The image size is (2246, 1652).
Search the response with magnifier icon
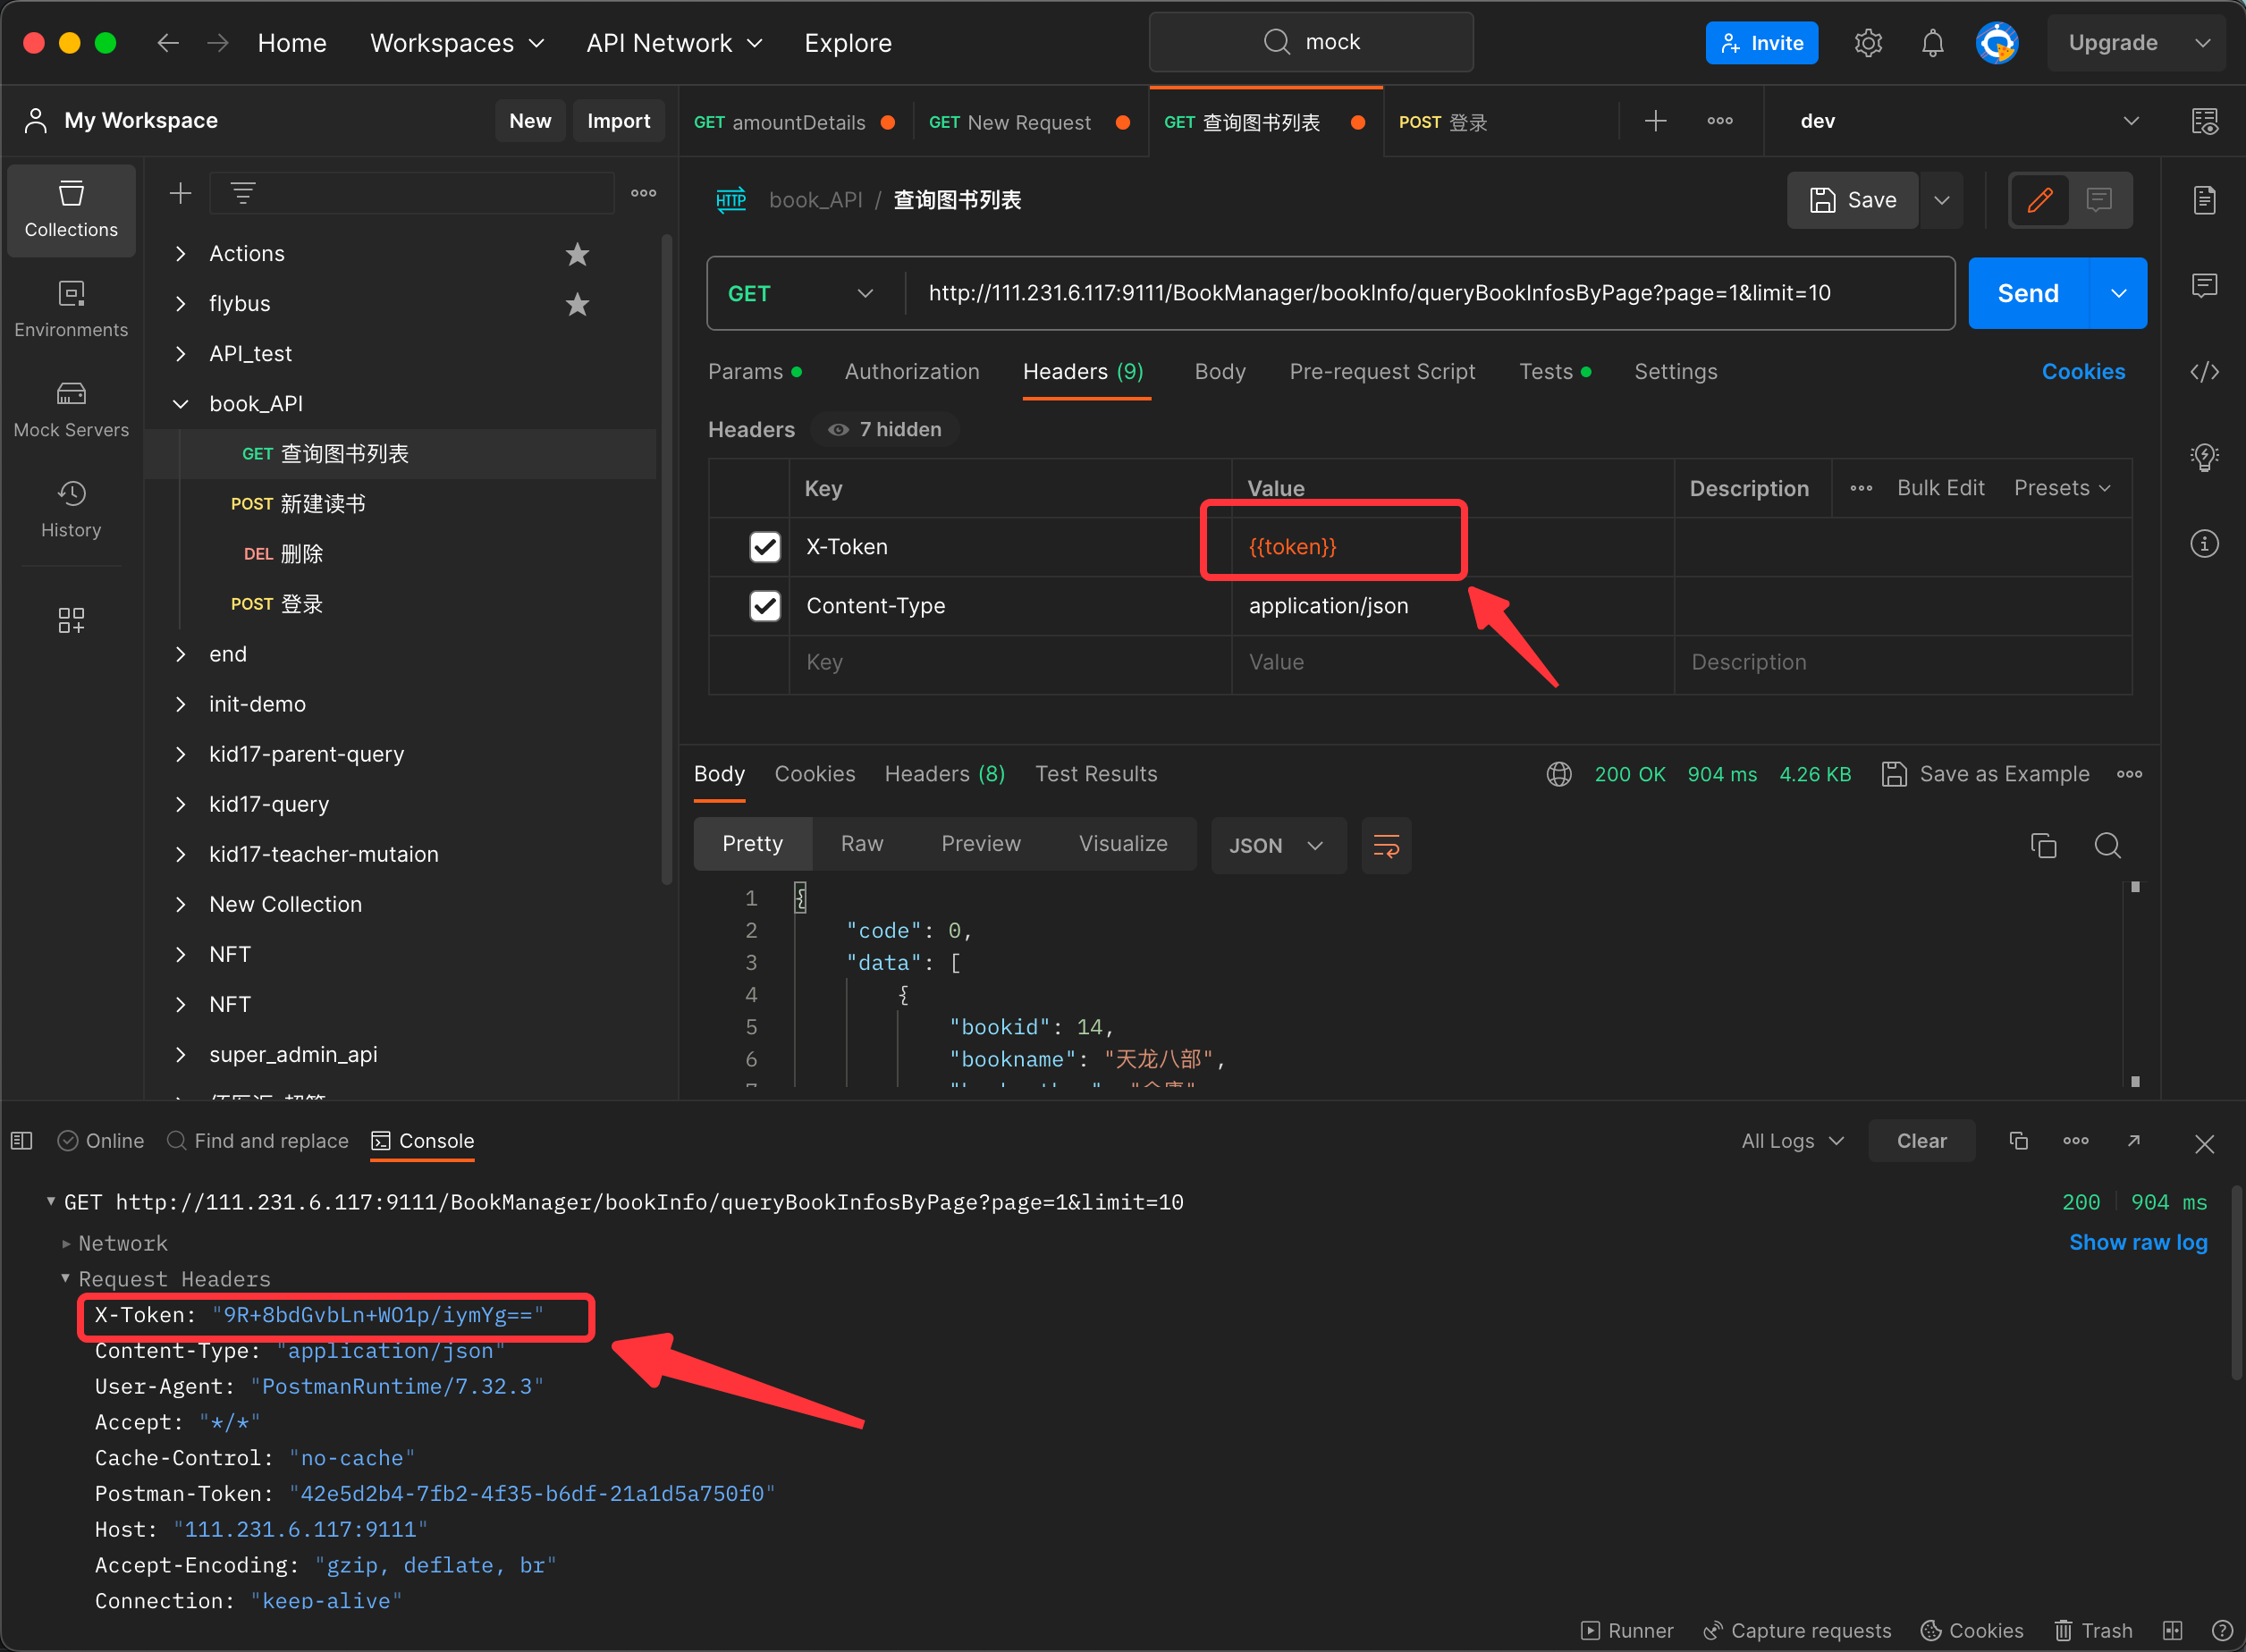[x=2107, y=846]
